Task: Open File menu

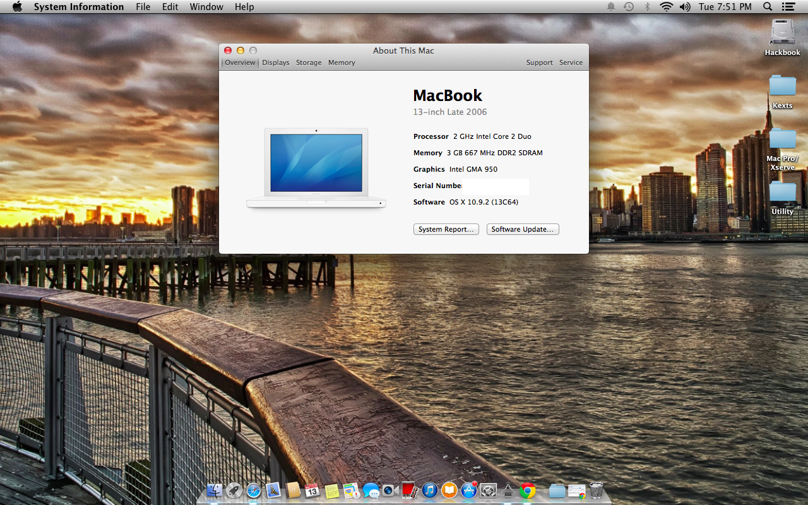Action: tap(143, 7)
